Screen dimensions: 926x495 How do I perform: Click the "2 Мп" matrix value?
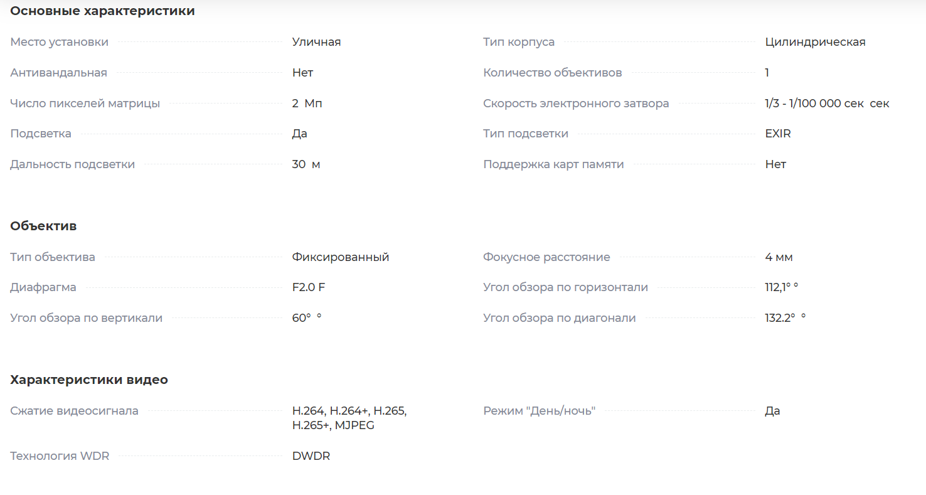coord(307,104)
